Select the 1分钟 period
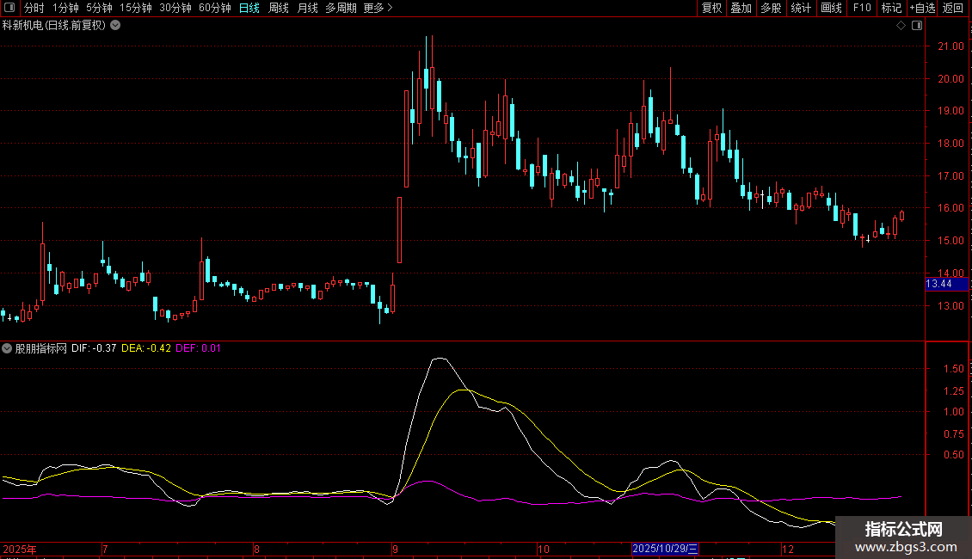The height and width of the screenshot is (559, 972). pyautogui.click(x=65, y=8)
